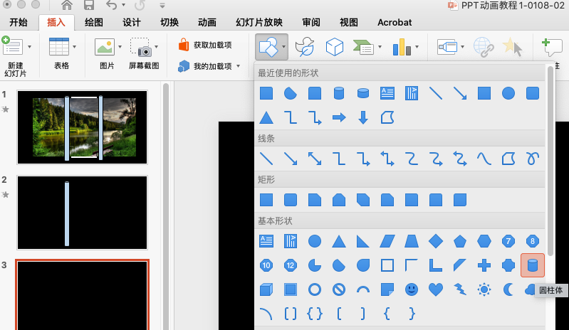Pick the trapezoid shape
This screenshot has width=569, height=330.
pos(412,241)
